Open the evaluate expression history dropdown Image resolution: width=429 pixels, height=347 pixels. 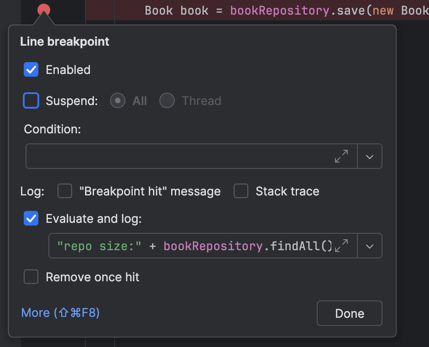pyautogui.click(x=370, y=246)
